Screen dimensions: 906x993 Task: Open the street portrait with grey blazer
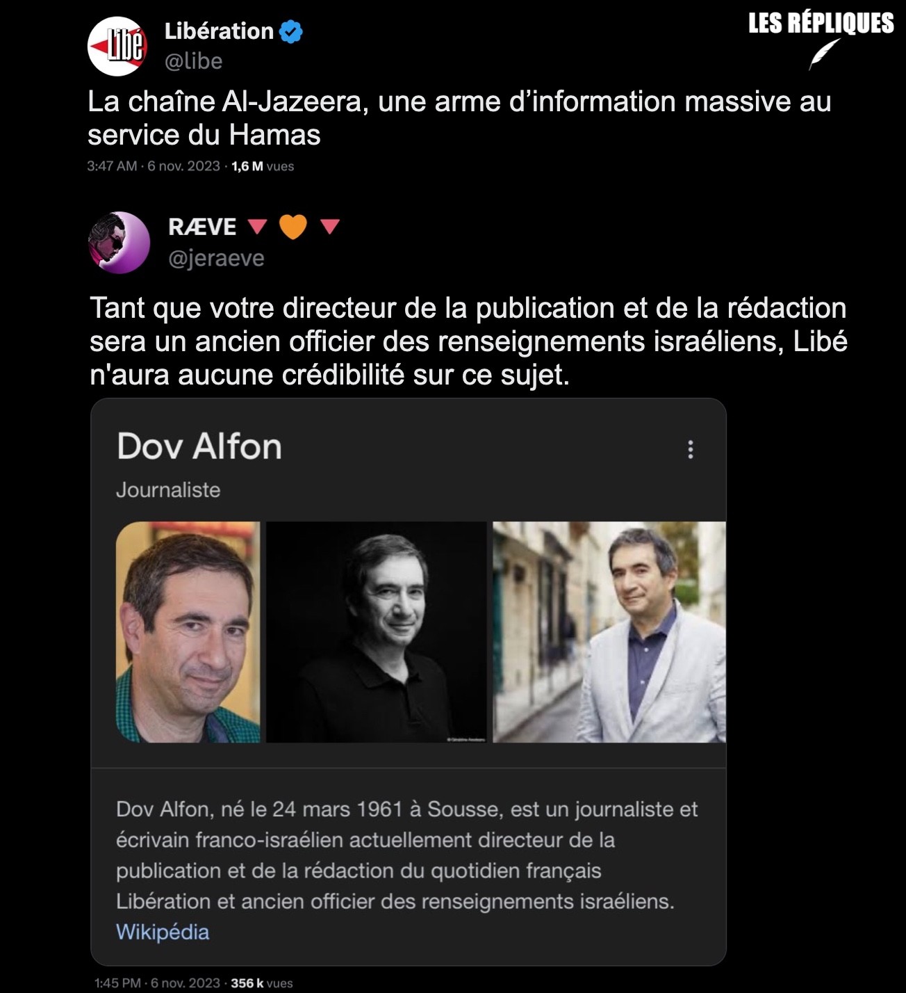(609, 632)
